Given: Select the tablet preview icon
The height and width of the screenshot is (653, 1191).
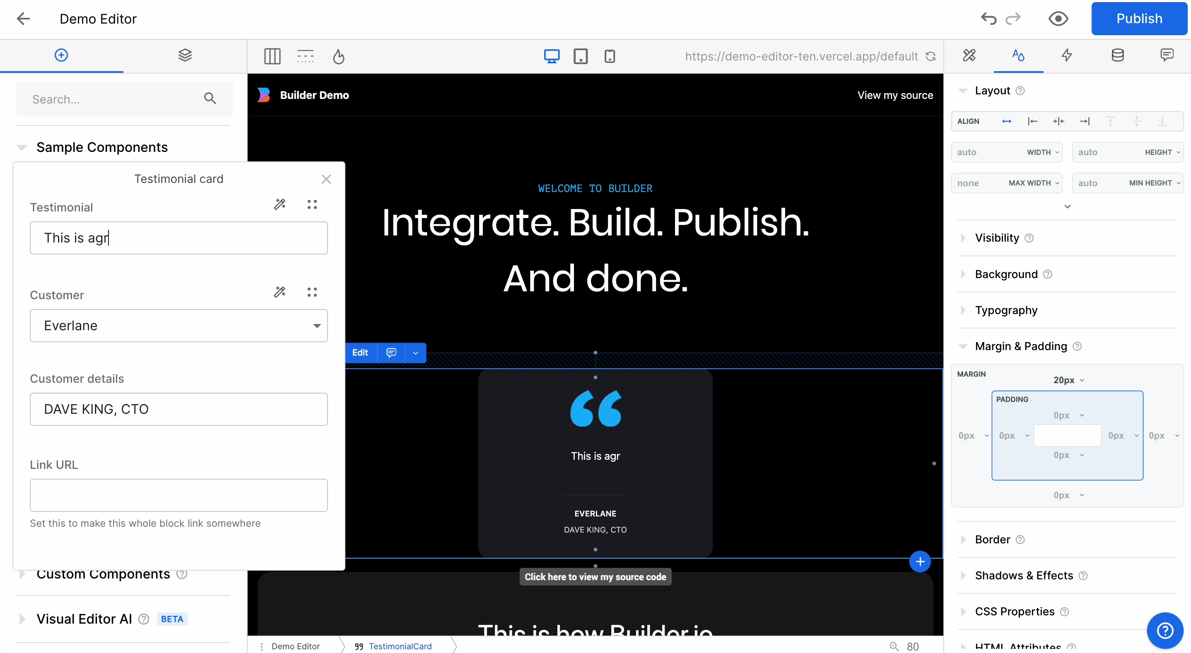Looking at the screenshot, I should point(580,56).
